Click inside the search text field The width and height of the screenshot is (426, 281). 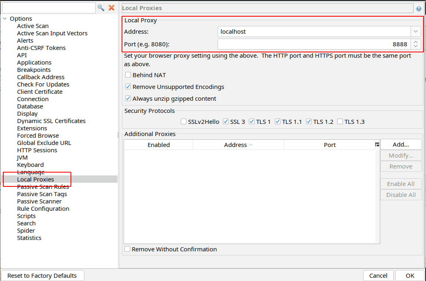click(x=49, y=7)
